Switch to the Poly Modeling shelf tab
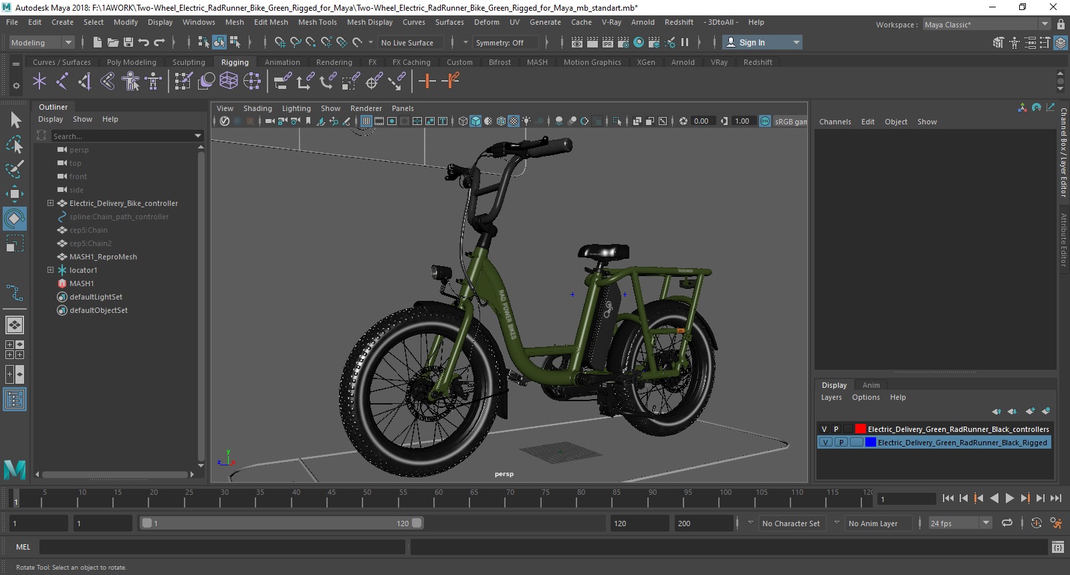1070x575 pixels. (132, 62)
